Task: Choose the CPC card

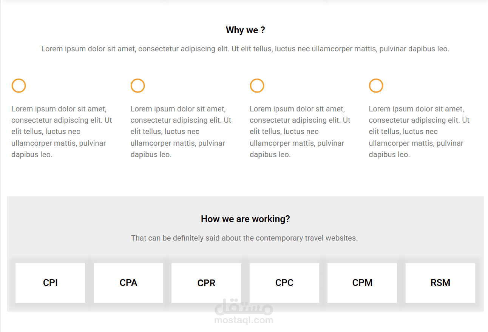Action: coord(284,283)
